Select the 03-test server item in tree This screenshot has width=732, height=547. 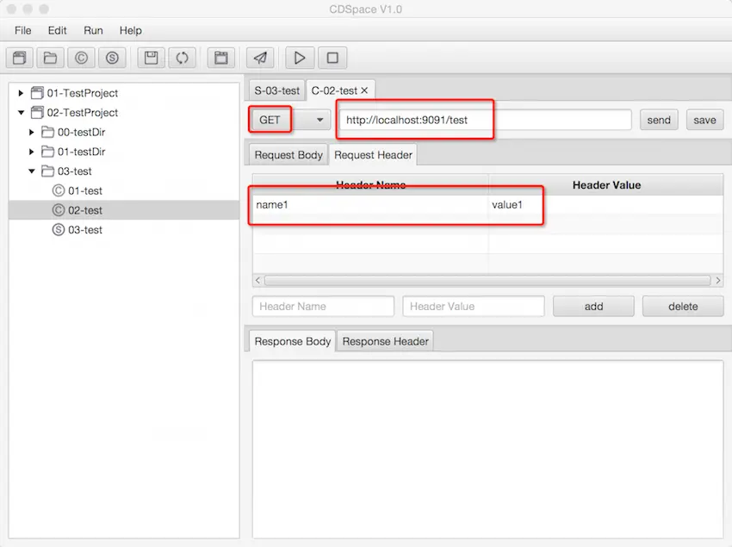(x=85, y=230)
